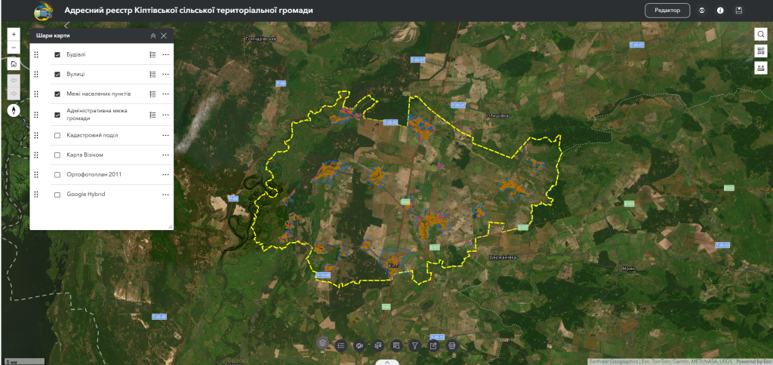Screen dimensions: 773x365
Task: Click the filter funnel icon
Action: pyautogui.click(x=414, y=345)
